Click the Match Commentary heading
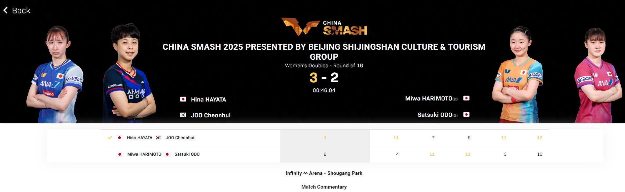 point(324,187)
